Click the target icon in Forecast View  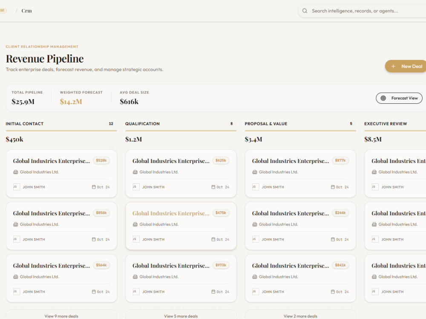click(383, 98)
